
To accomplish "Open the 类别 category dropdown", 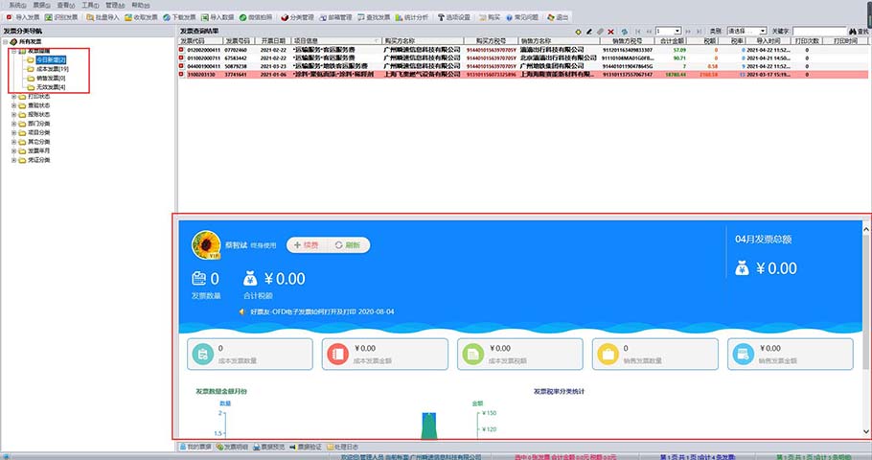I will (746, 32).
